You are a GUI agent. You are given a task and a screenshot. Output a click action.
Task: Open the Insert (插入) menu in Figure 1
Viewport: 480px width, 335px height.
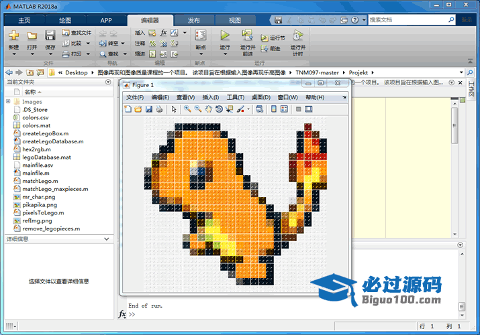pyautogui.click(x=210, y=97)
